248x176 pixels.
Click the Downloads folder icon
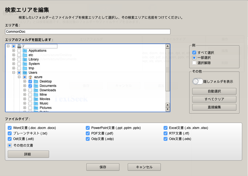[36, 90]
